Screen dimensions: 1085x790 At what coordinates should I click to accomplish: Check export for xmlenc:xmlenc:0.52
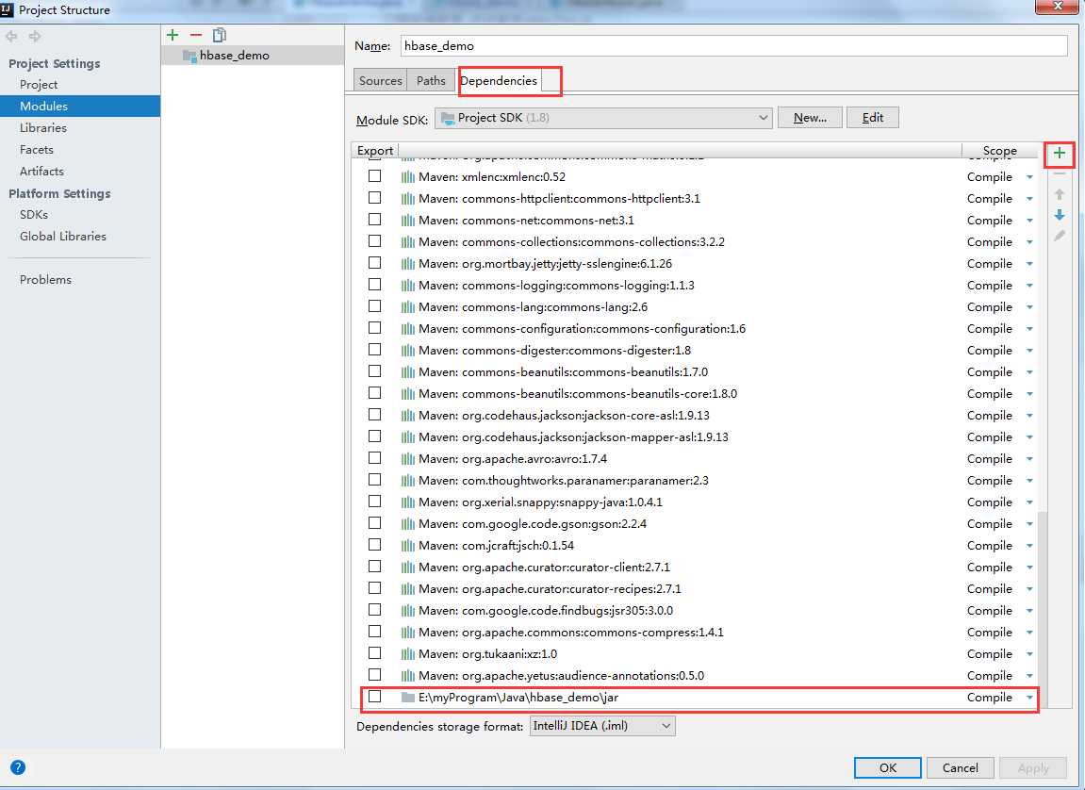pyautogui.click(x=374, y=175)
